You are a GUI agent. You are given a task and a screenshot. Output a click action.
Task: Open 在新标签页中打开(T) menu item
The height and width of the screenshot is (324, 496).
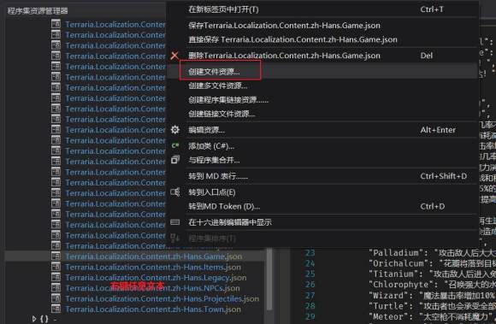point(223,9)
